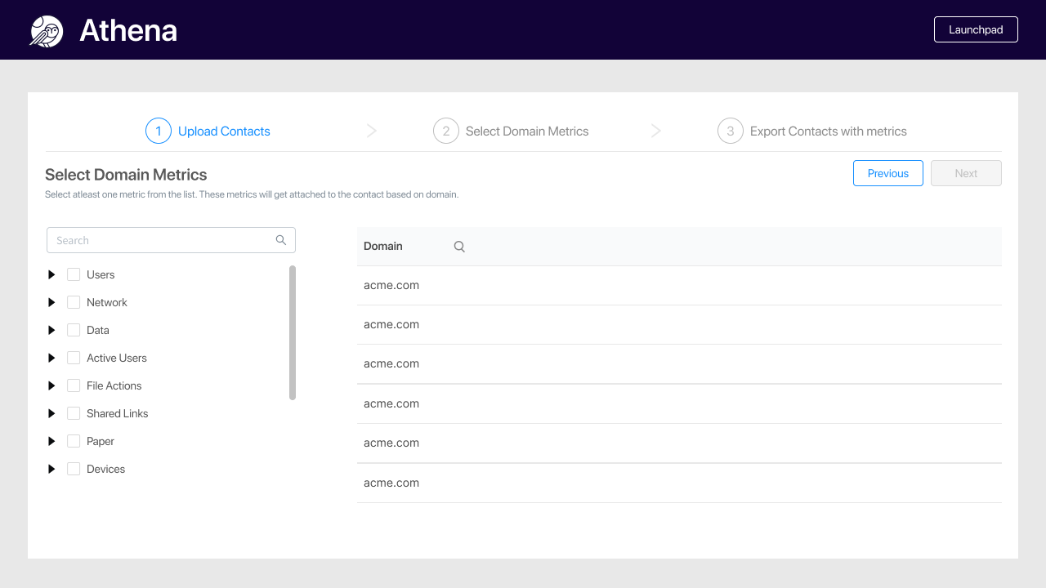Click step 2 circle for Select Domain Metrics
1046x588 pixels.
click(446, 131)
